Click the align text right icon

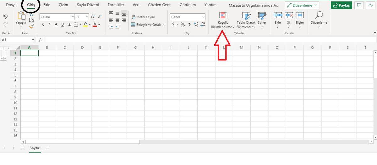pos(124,20)
